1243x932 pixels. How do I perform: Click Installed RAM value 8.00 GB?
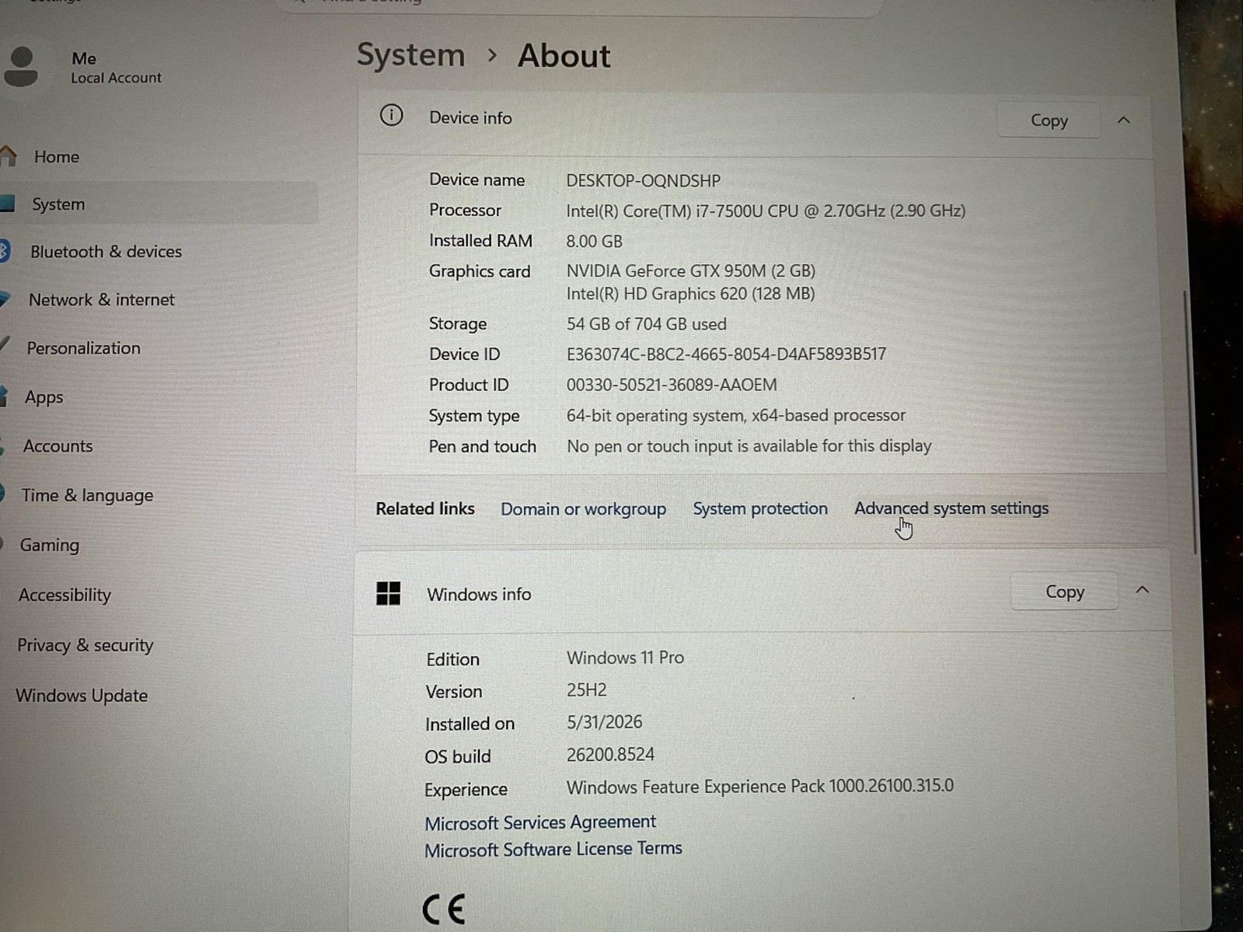click(x=594, y=241)
